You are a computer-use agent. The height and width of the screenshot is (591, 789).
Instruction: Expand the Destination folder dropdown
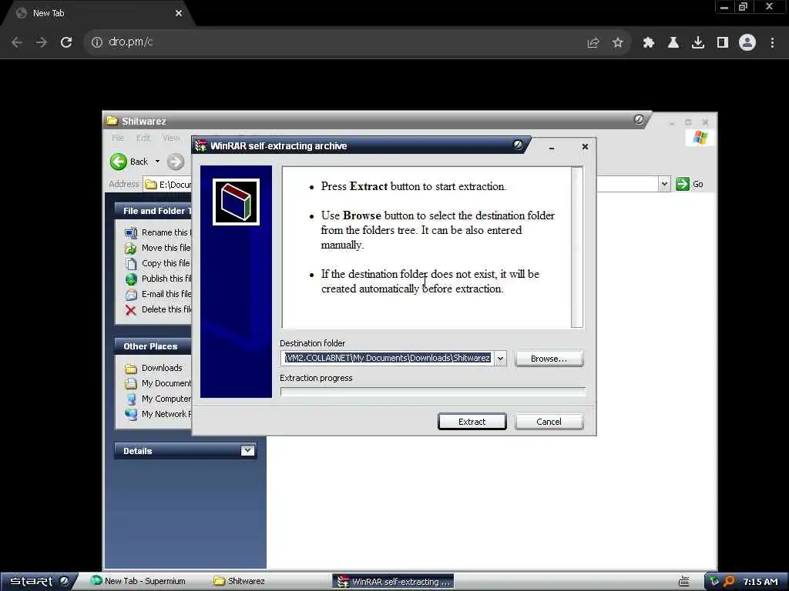500,359
